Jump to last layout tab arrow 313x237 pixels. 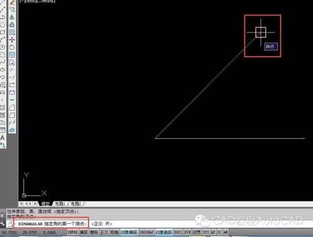[x=36, y=204]
